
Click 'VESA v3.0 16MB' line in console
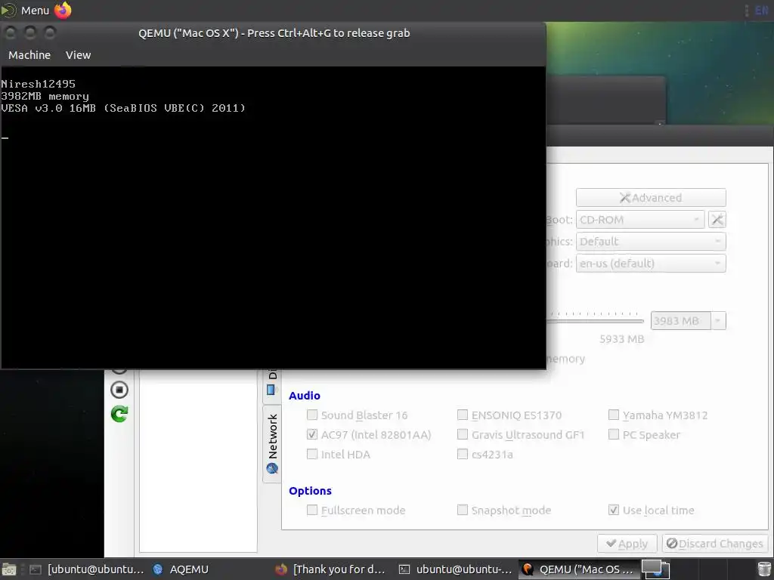(x=123, y=108)
